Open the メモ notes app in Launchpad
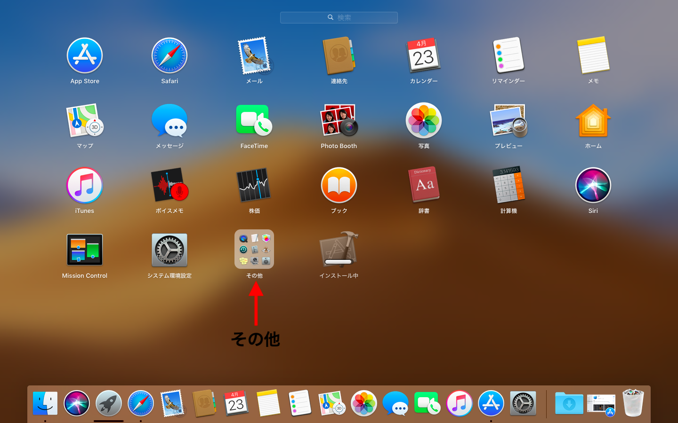This screenshot has height=423, width=678. point(593,55)
